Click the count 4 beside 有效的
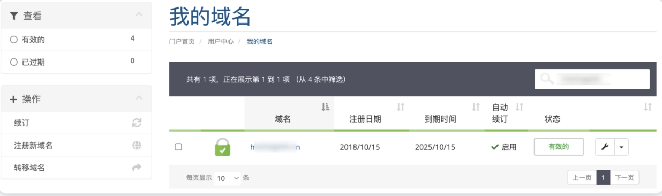This screenshot has height=196, width=662. pos(132,39)
